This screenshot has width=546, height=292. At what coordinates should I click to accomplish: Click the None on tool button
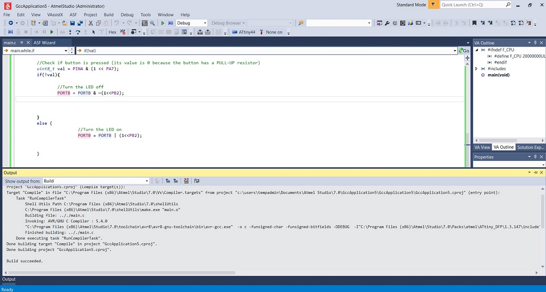[271, 32]
